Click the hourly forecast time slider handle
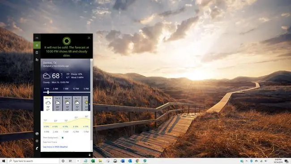 tap(48, 92)
